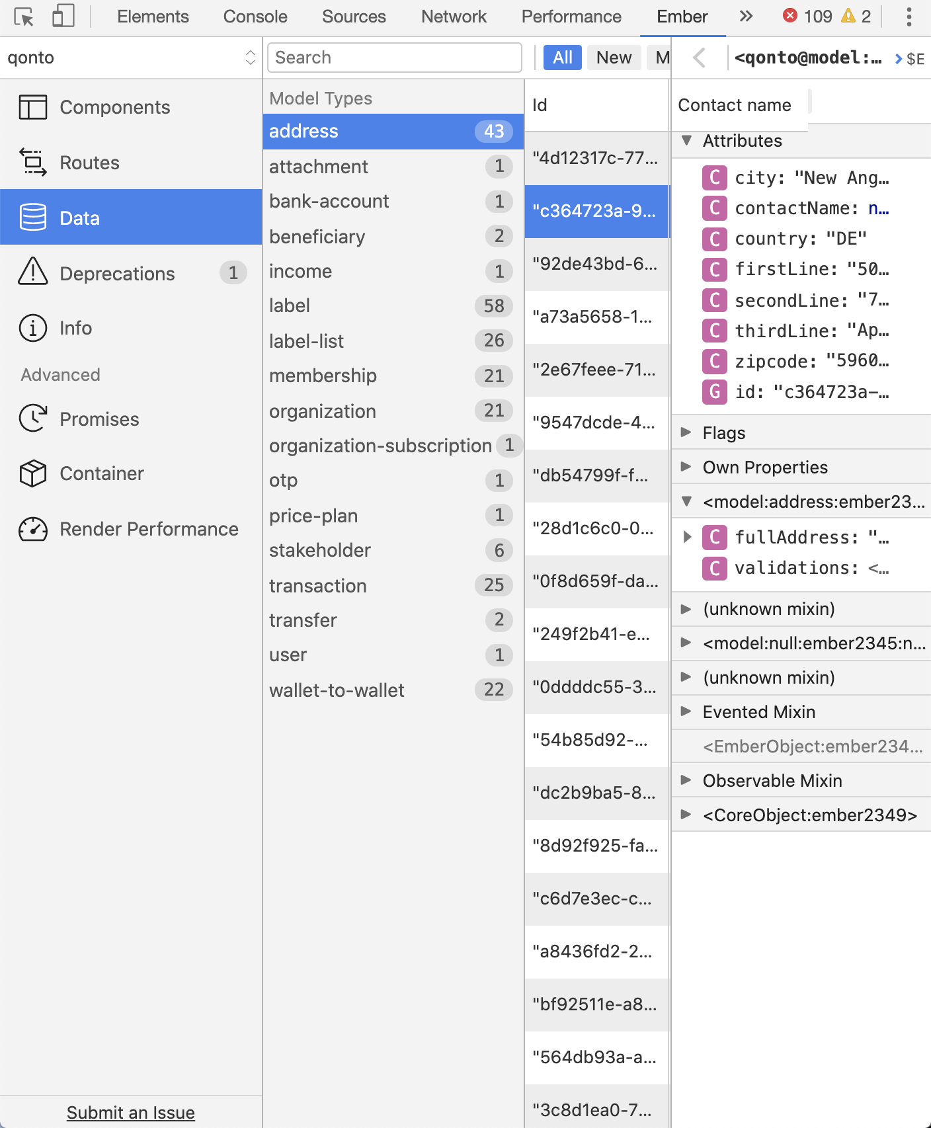Switch to the Console tab

(255, 17)
